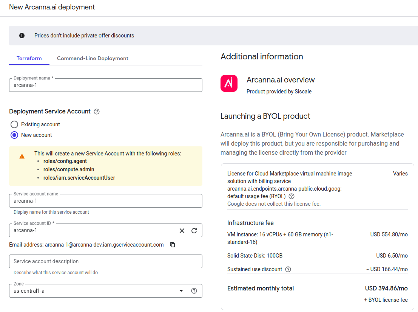Viewport: 418px width, 312px height.
Task: Open help for Deployment Service Account
Action: pyautogui.click(x=97, y=112)
